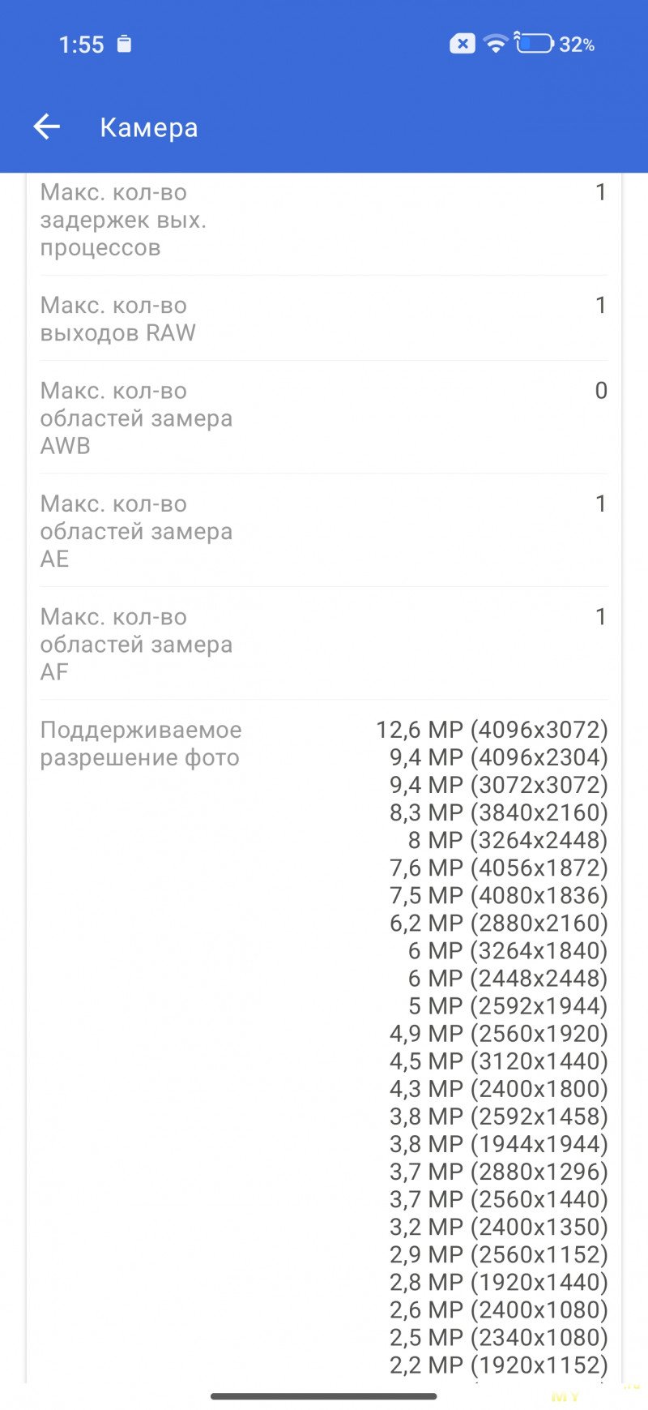Tap the Wi-Fi status icon

[x=495, y=44]
